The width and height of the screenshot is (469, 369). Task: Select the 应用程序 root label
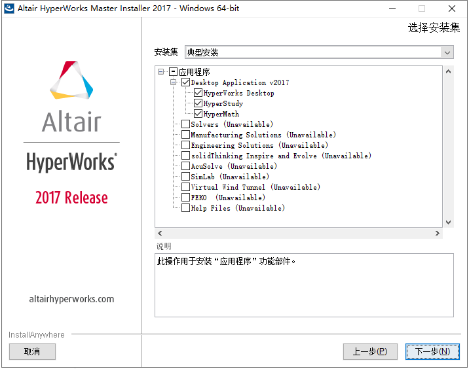[x=195, y=72]
